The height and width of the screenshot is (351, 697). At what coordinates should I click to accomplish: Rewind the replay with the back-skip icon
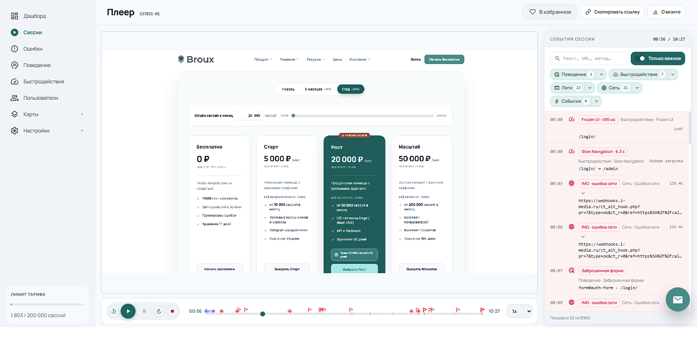[x=114, y=311]
